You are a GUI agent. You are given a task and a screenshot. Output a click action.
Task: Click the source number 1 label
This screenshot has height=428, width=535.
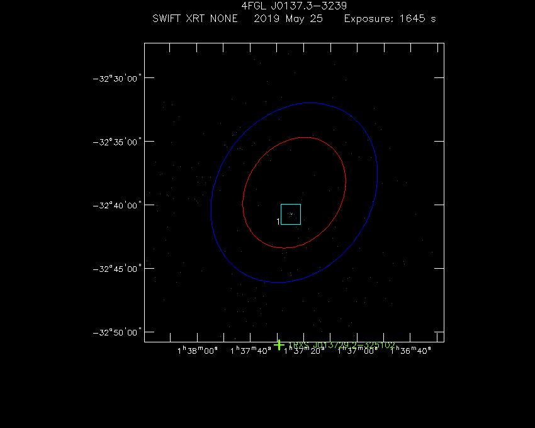(x=278, y=222)
